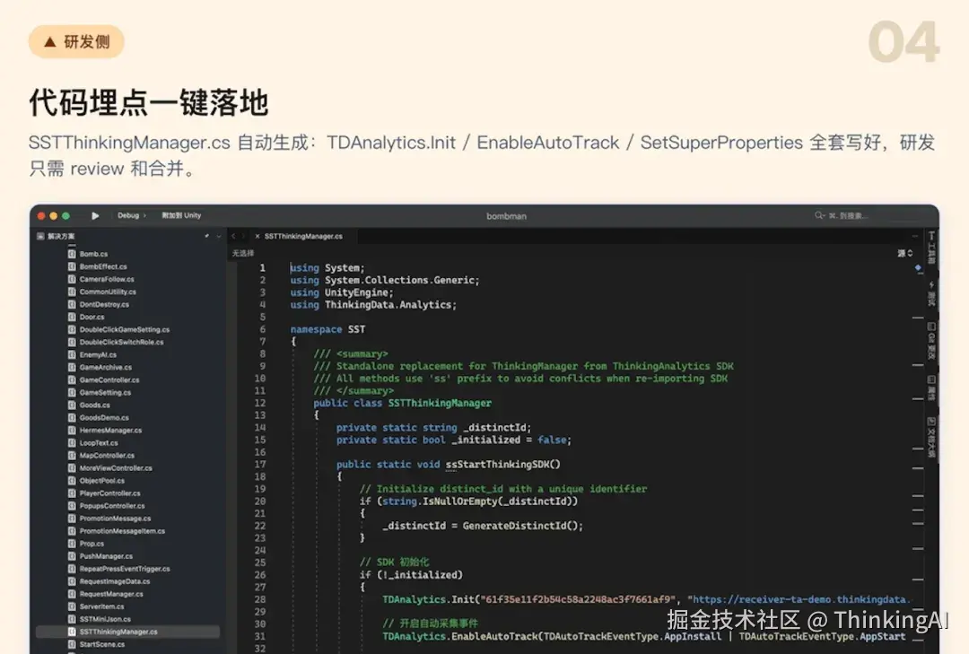The image size is (969, 654).
Task: Open the 工具箱 side panel tab
Action: coord(931,248)
